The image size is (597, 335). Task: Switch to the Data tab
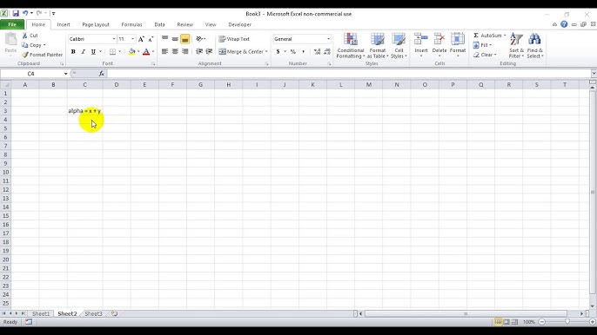pyautogui.click(x=159, y=24)
